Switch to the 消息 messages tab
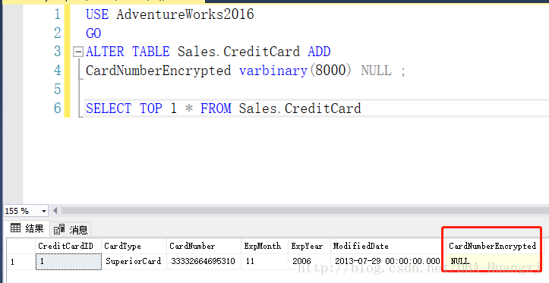This screenshot has height=283, width=549. (x=71, y=229)
